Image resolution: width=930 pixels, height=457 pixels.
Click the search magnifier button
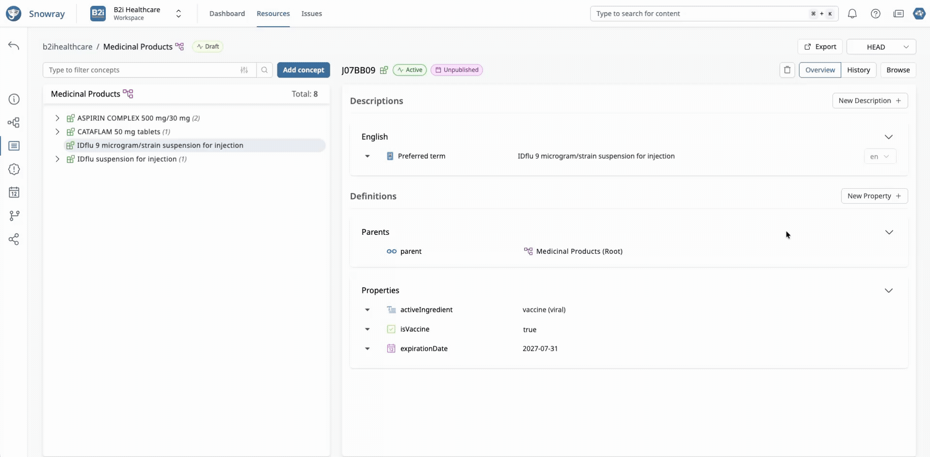(x=264, y=70)
